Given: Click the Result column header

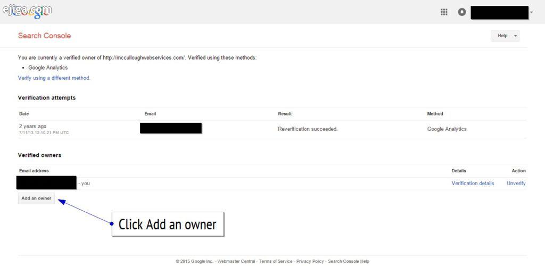Looking at the screenshot, I should tap(285, 113).
